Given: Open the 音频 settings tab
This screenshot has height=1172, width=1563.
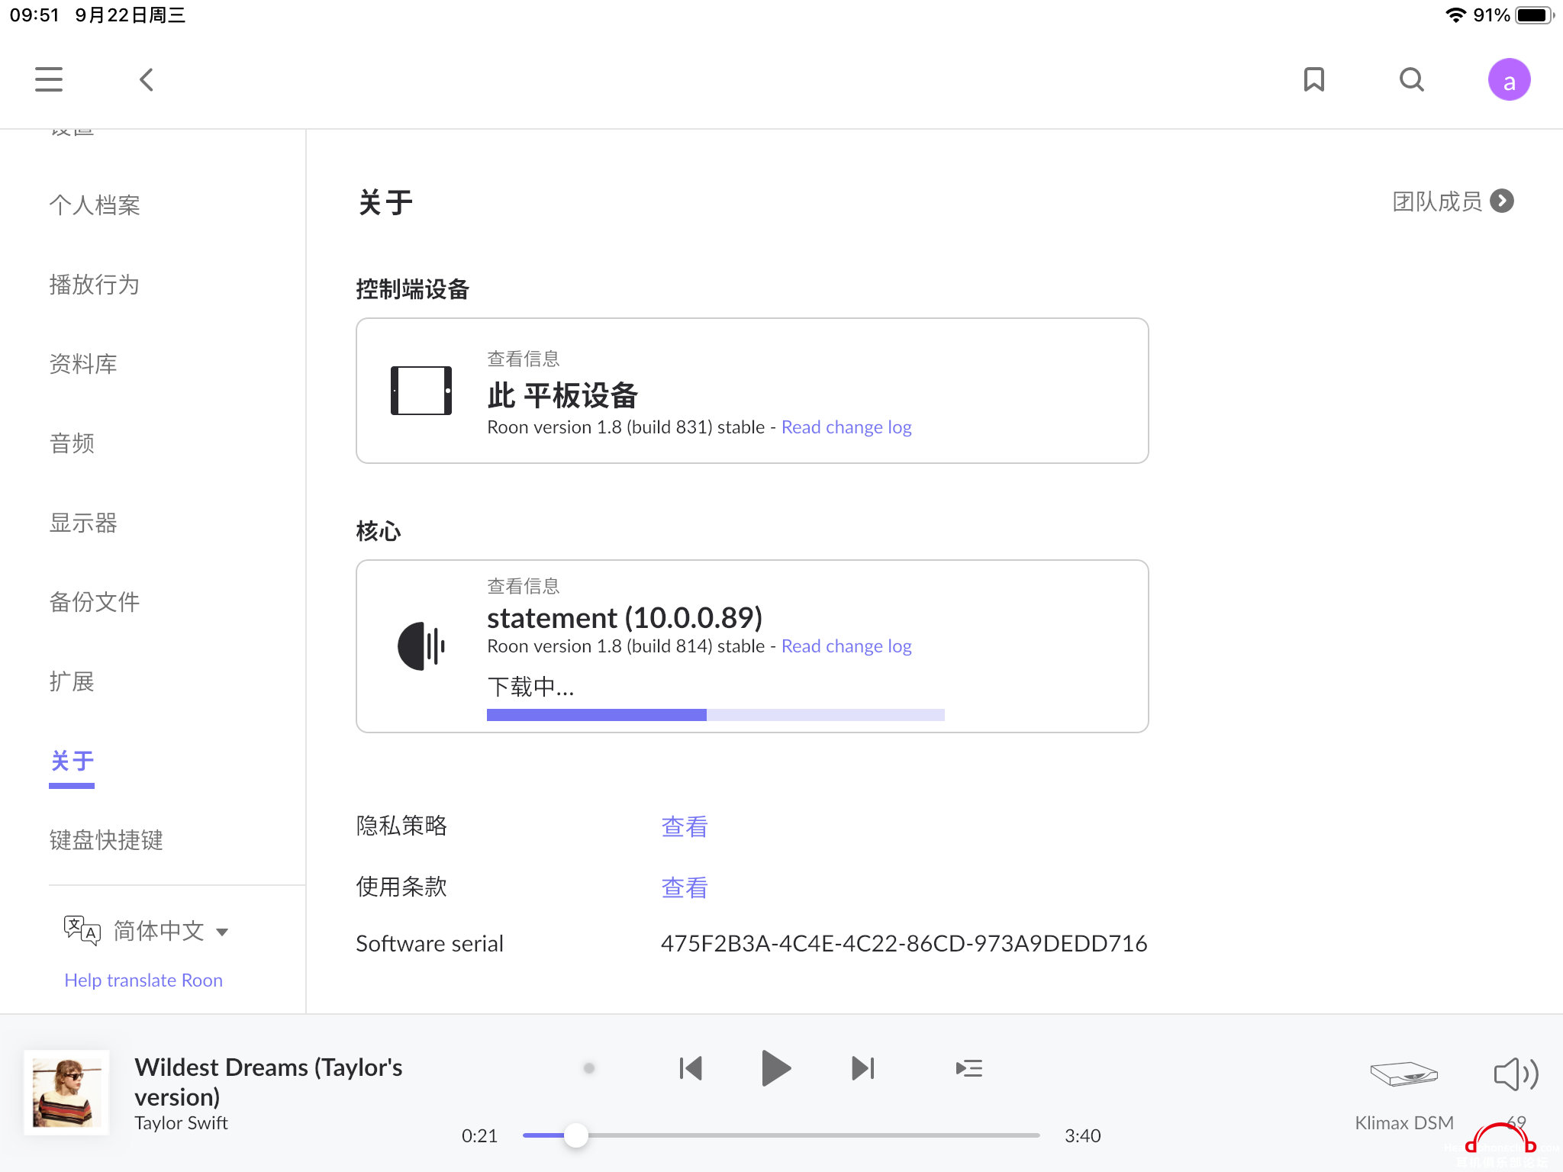Looking at the screenshot, I should [72, 443].
